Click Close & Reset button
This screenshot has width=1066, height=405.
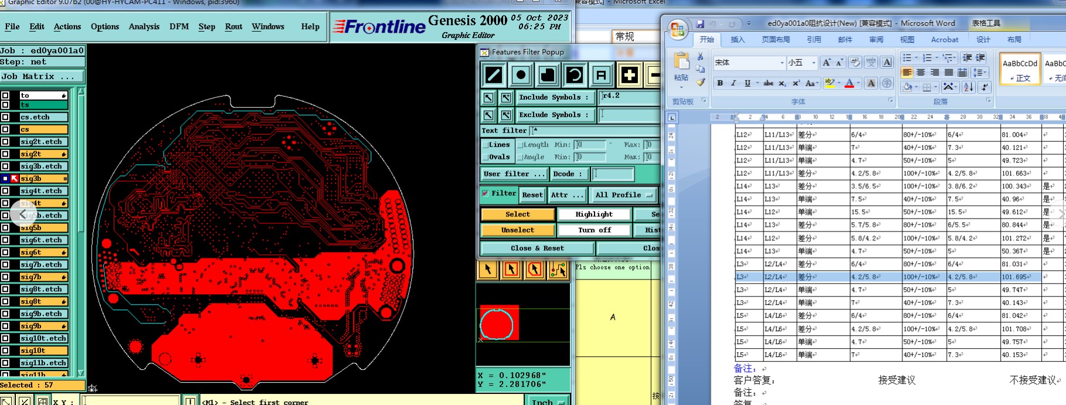coord(537,249)
